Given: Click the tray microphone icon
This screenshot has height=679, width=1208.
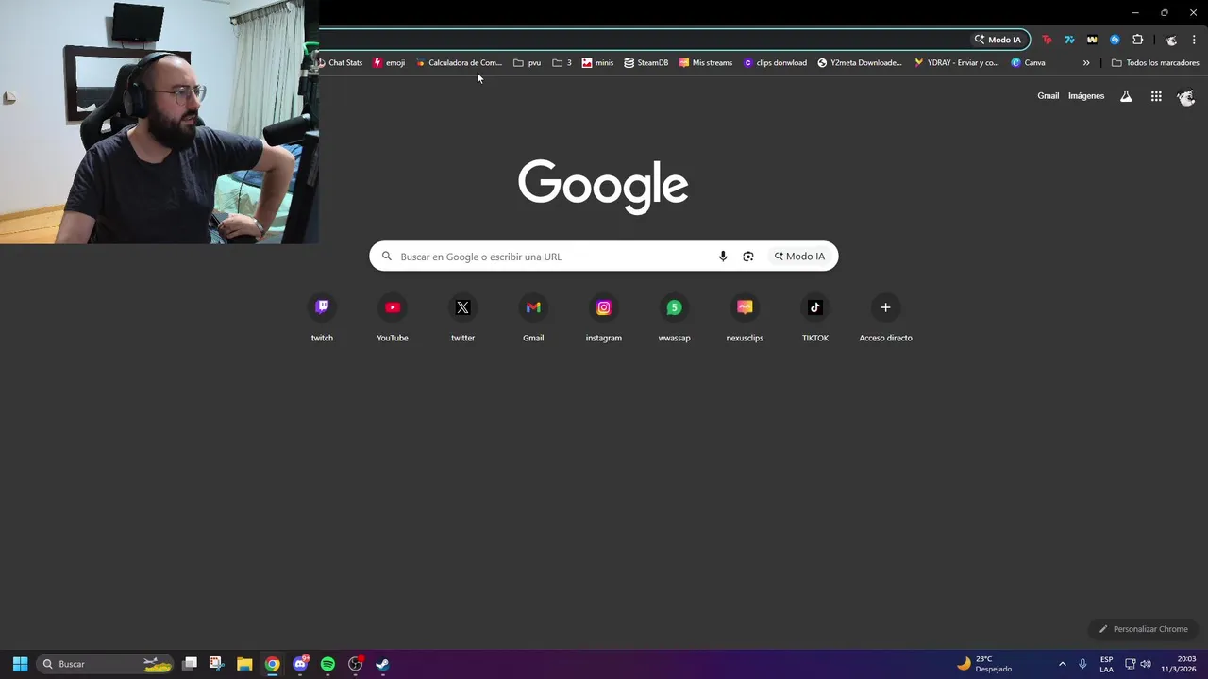Looking at the screenshot, I should point(1082,664).
